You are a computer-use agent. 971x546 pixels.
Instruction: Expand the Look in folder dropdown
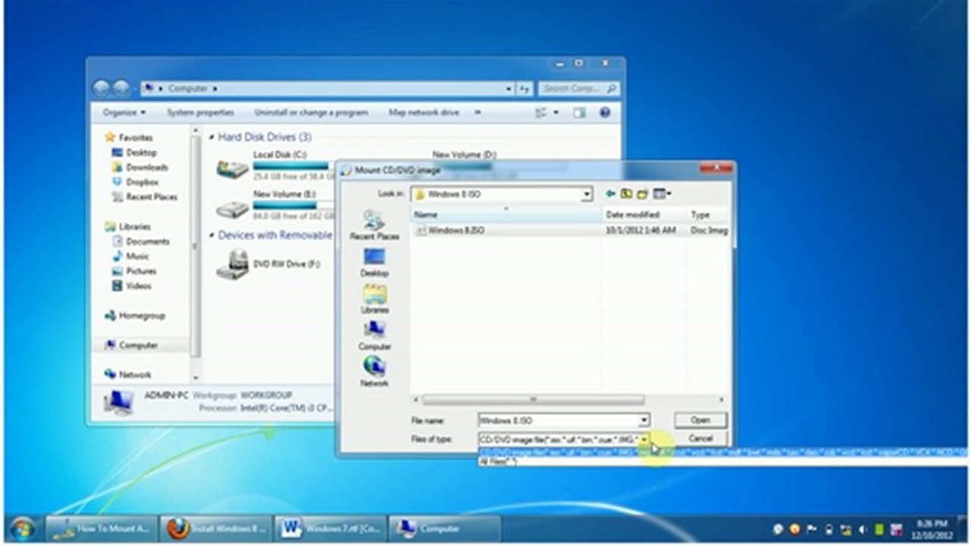(x=586, y=194)
